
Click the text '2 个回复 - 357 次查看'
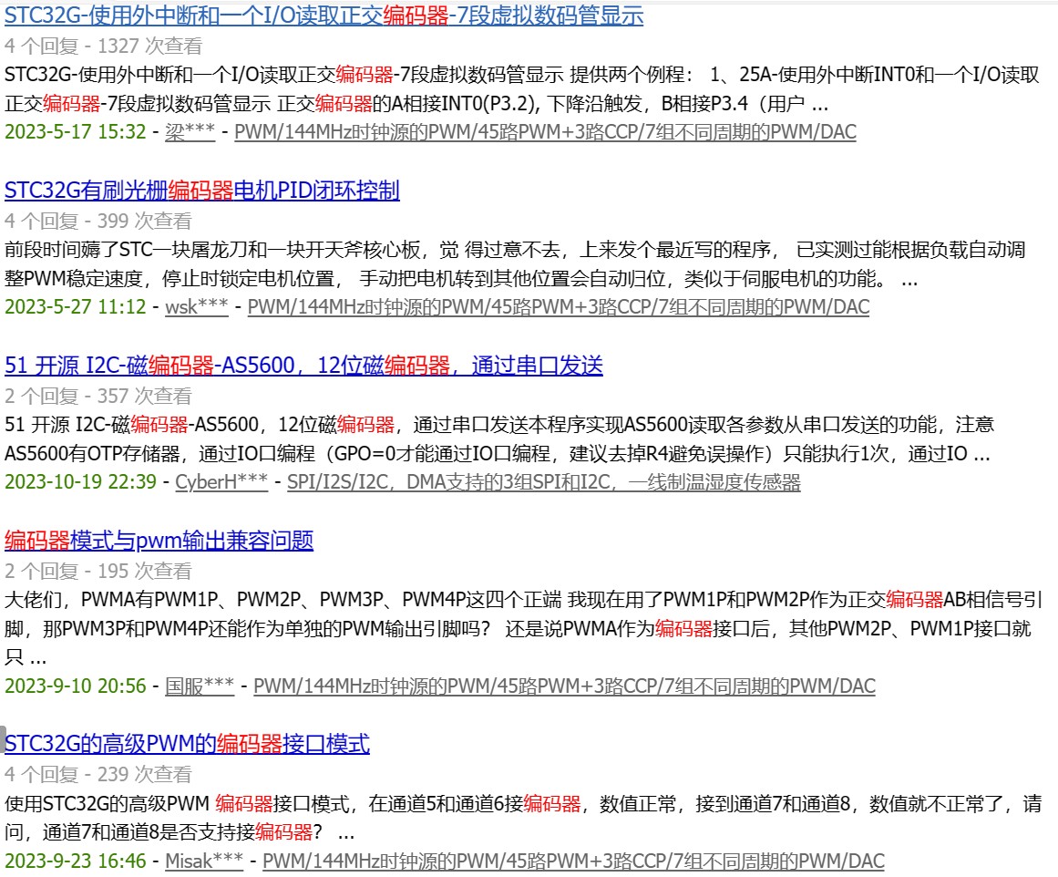(x=98, y=396)
